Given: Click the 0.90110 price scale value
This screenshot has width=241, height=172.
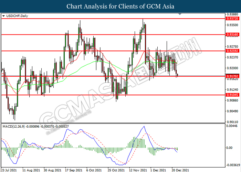Looking at the screenshot, I should [232, 122].
